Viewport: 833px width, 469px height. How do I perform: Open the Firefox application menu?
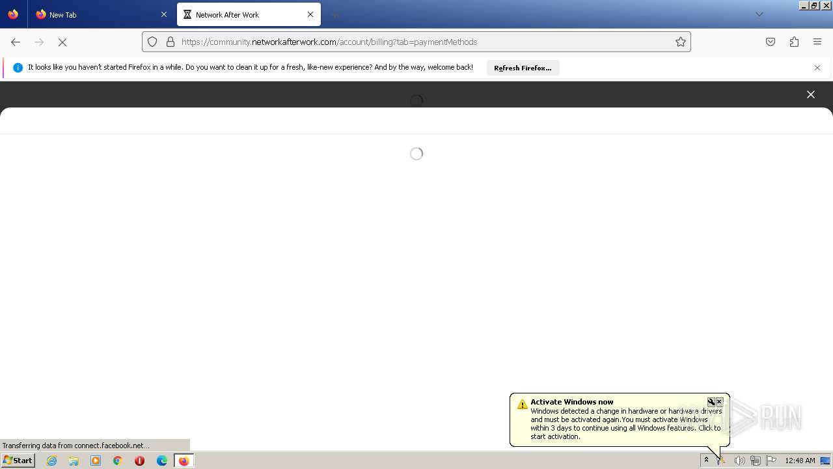(x=817, y=42)
